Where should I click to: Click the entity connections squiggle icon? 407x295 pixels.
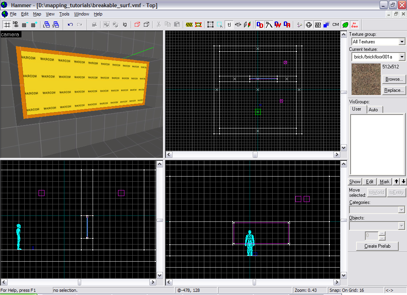(300, 25)
